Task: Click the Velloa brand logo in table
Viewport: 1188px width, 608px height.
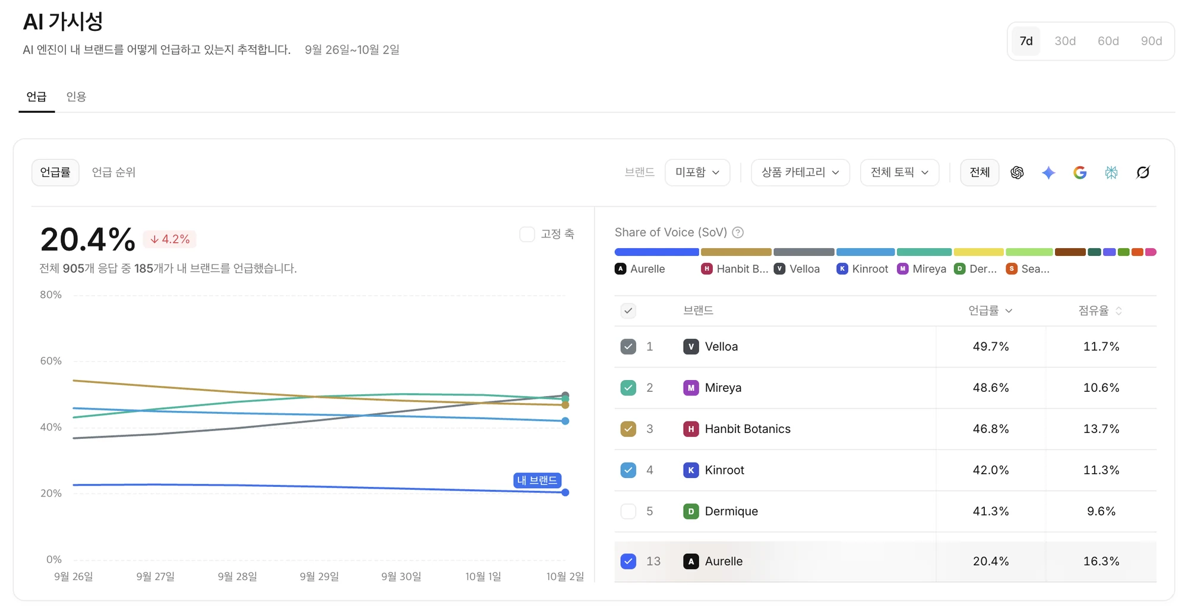Action: click(x=691, y=347)
